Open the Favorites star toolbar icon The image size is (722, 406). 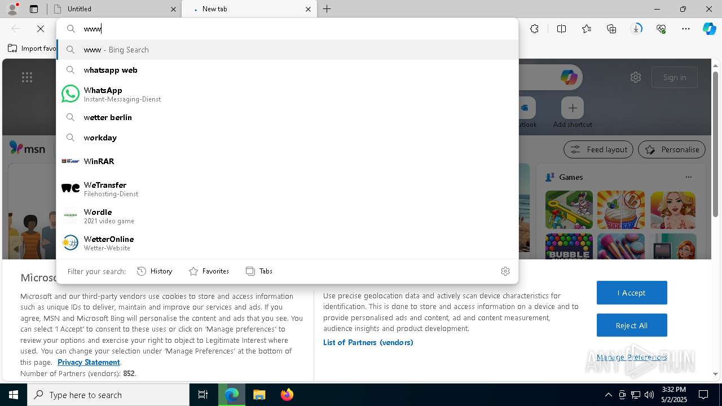point(587,29)
